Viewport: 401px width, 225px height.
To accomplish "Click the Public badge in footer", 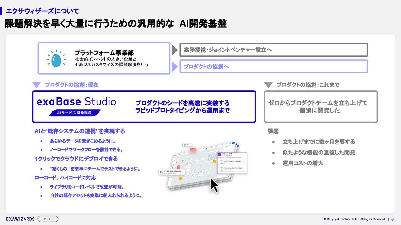I will coord(48,219).
